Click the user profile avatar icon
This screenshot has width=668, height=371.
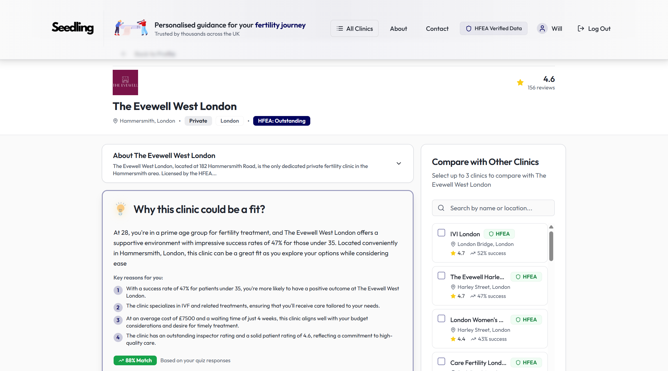pyautogui.click(x=542, y=28)
